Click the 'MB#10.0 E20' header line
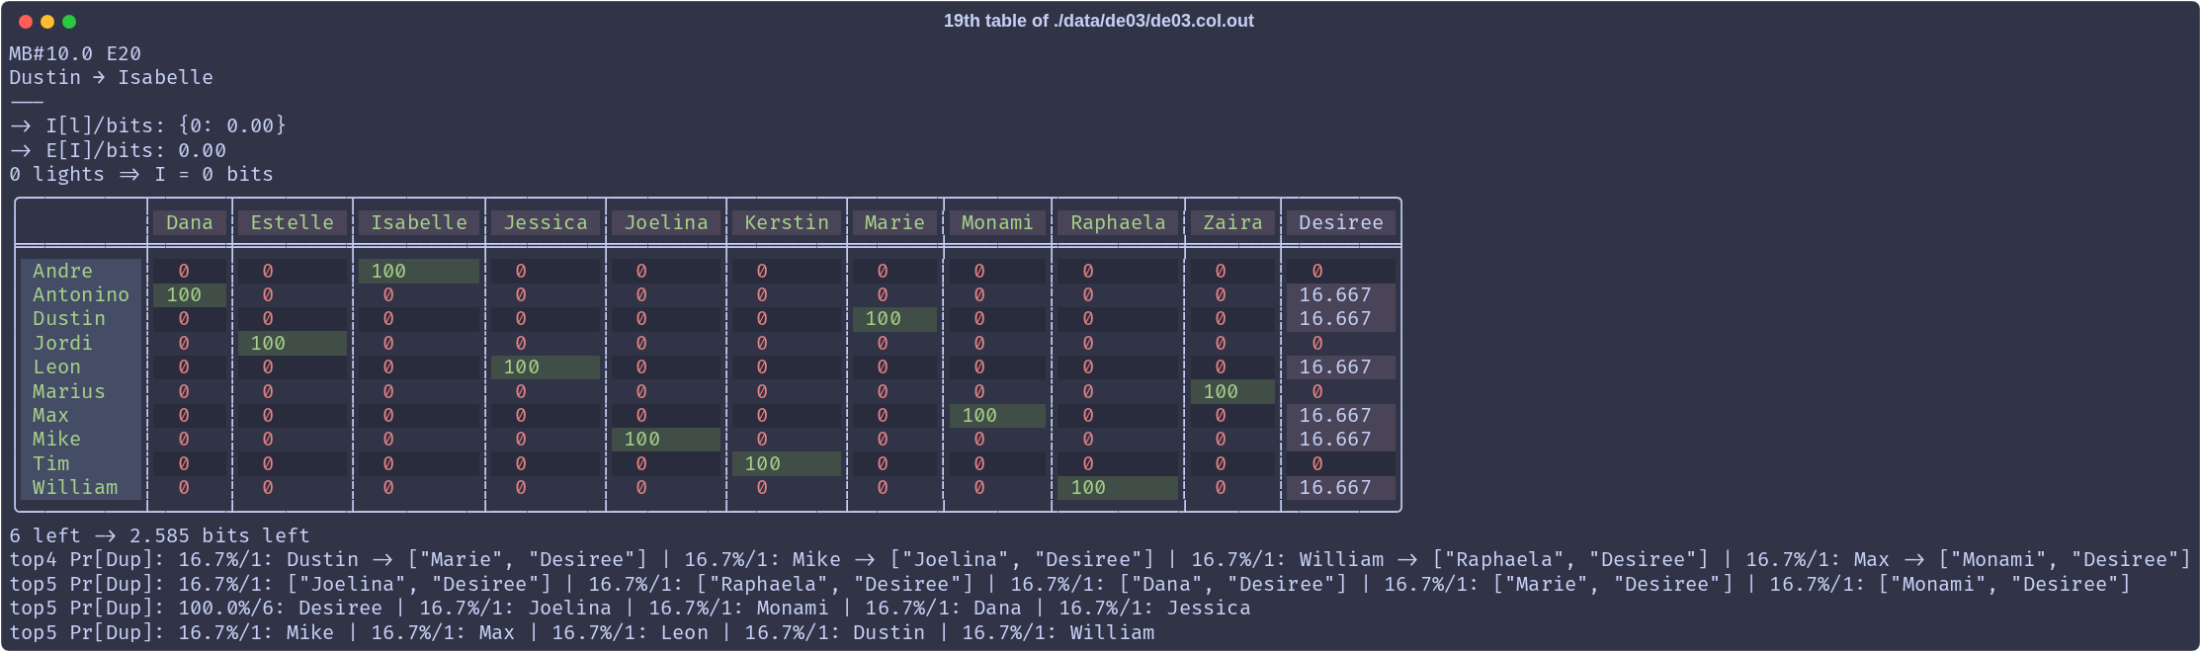The width and height of the screenshot is (2201, 652). pyautogui.click(x=75, y=53)
